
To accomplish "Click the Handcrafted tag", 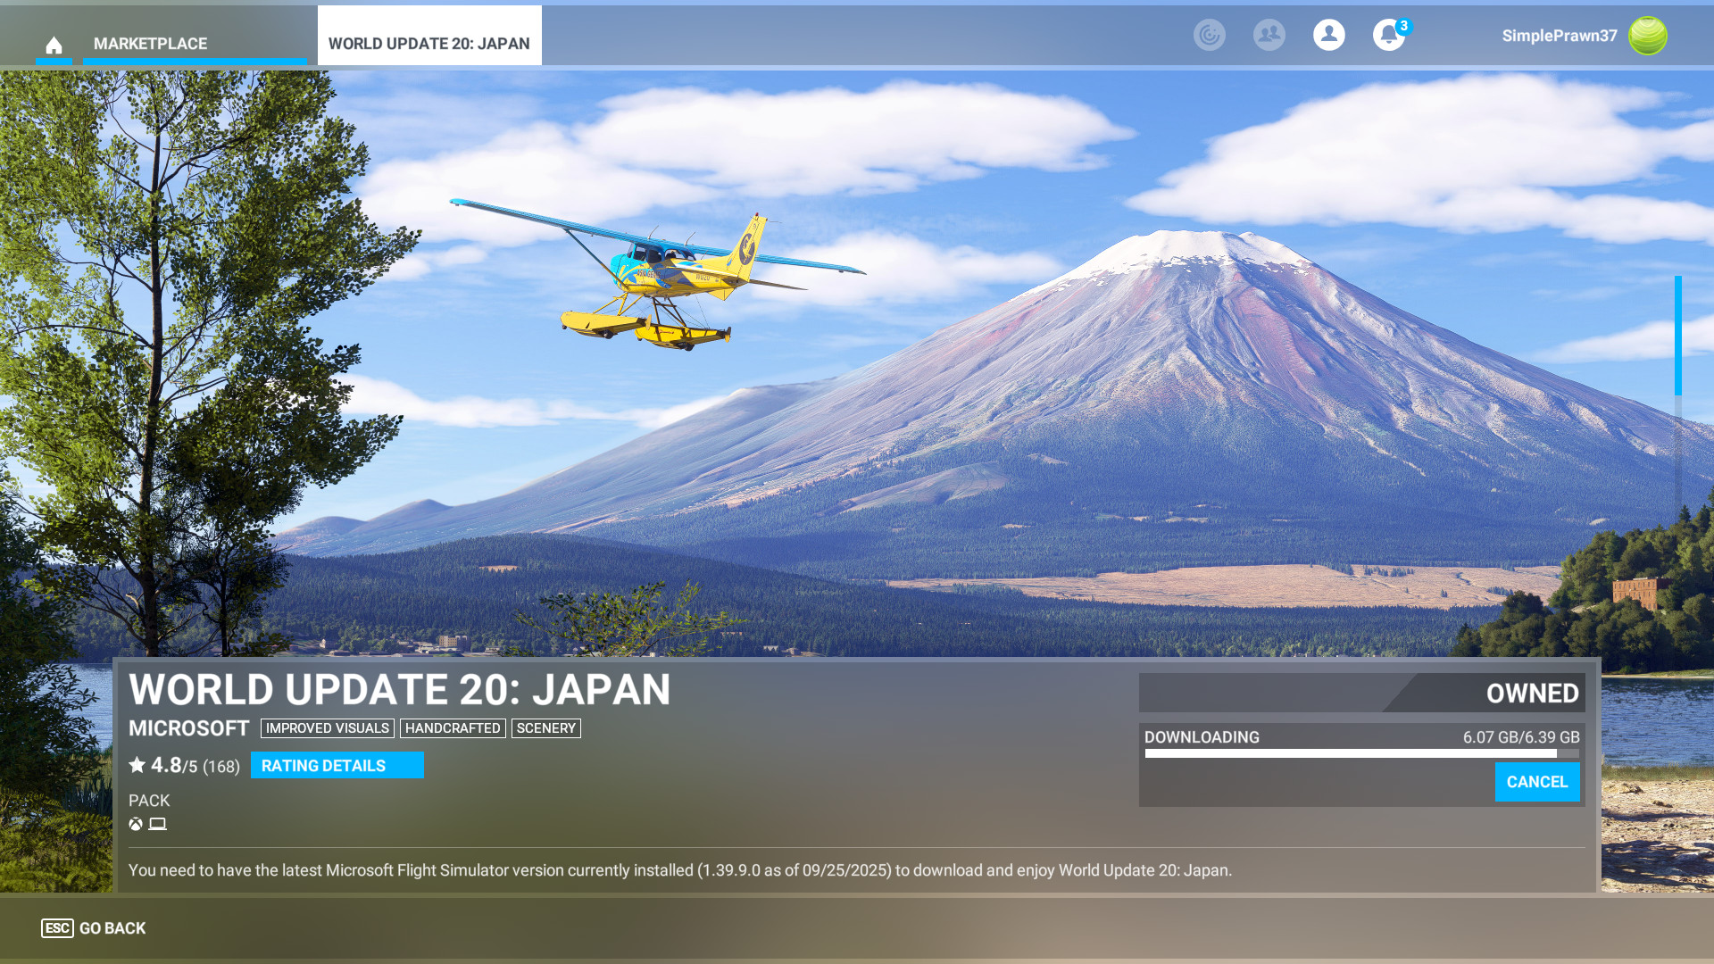I will 453,728.
